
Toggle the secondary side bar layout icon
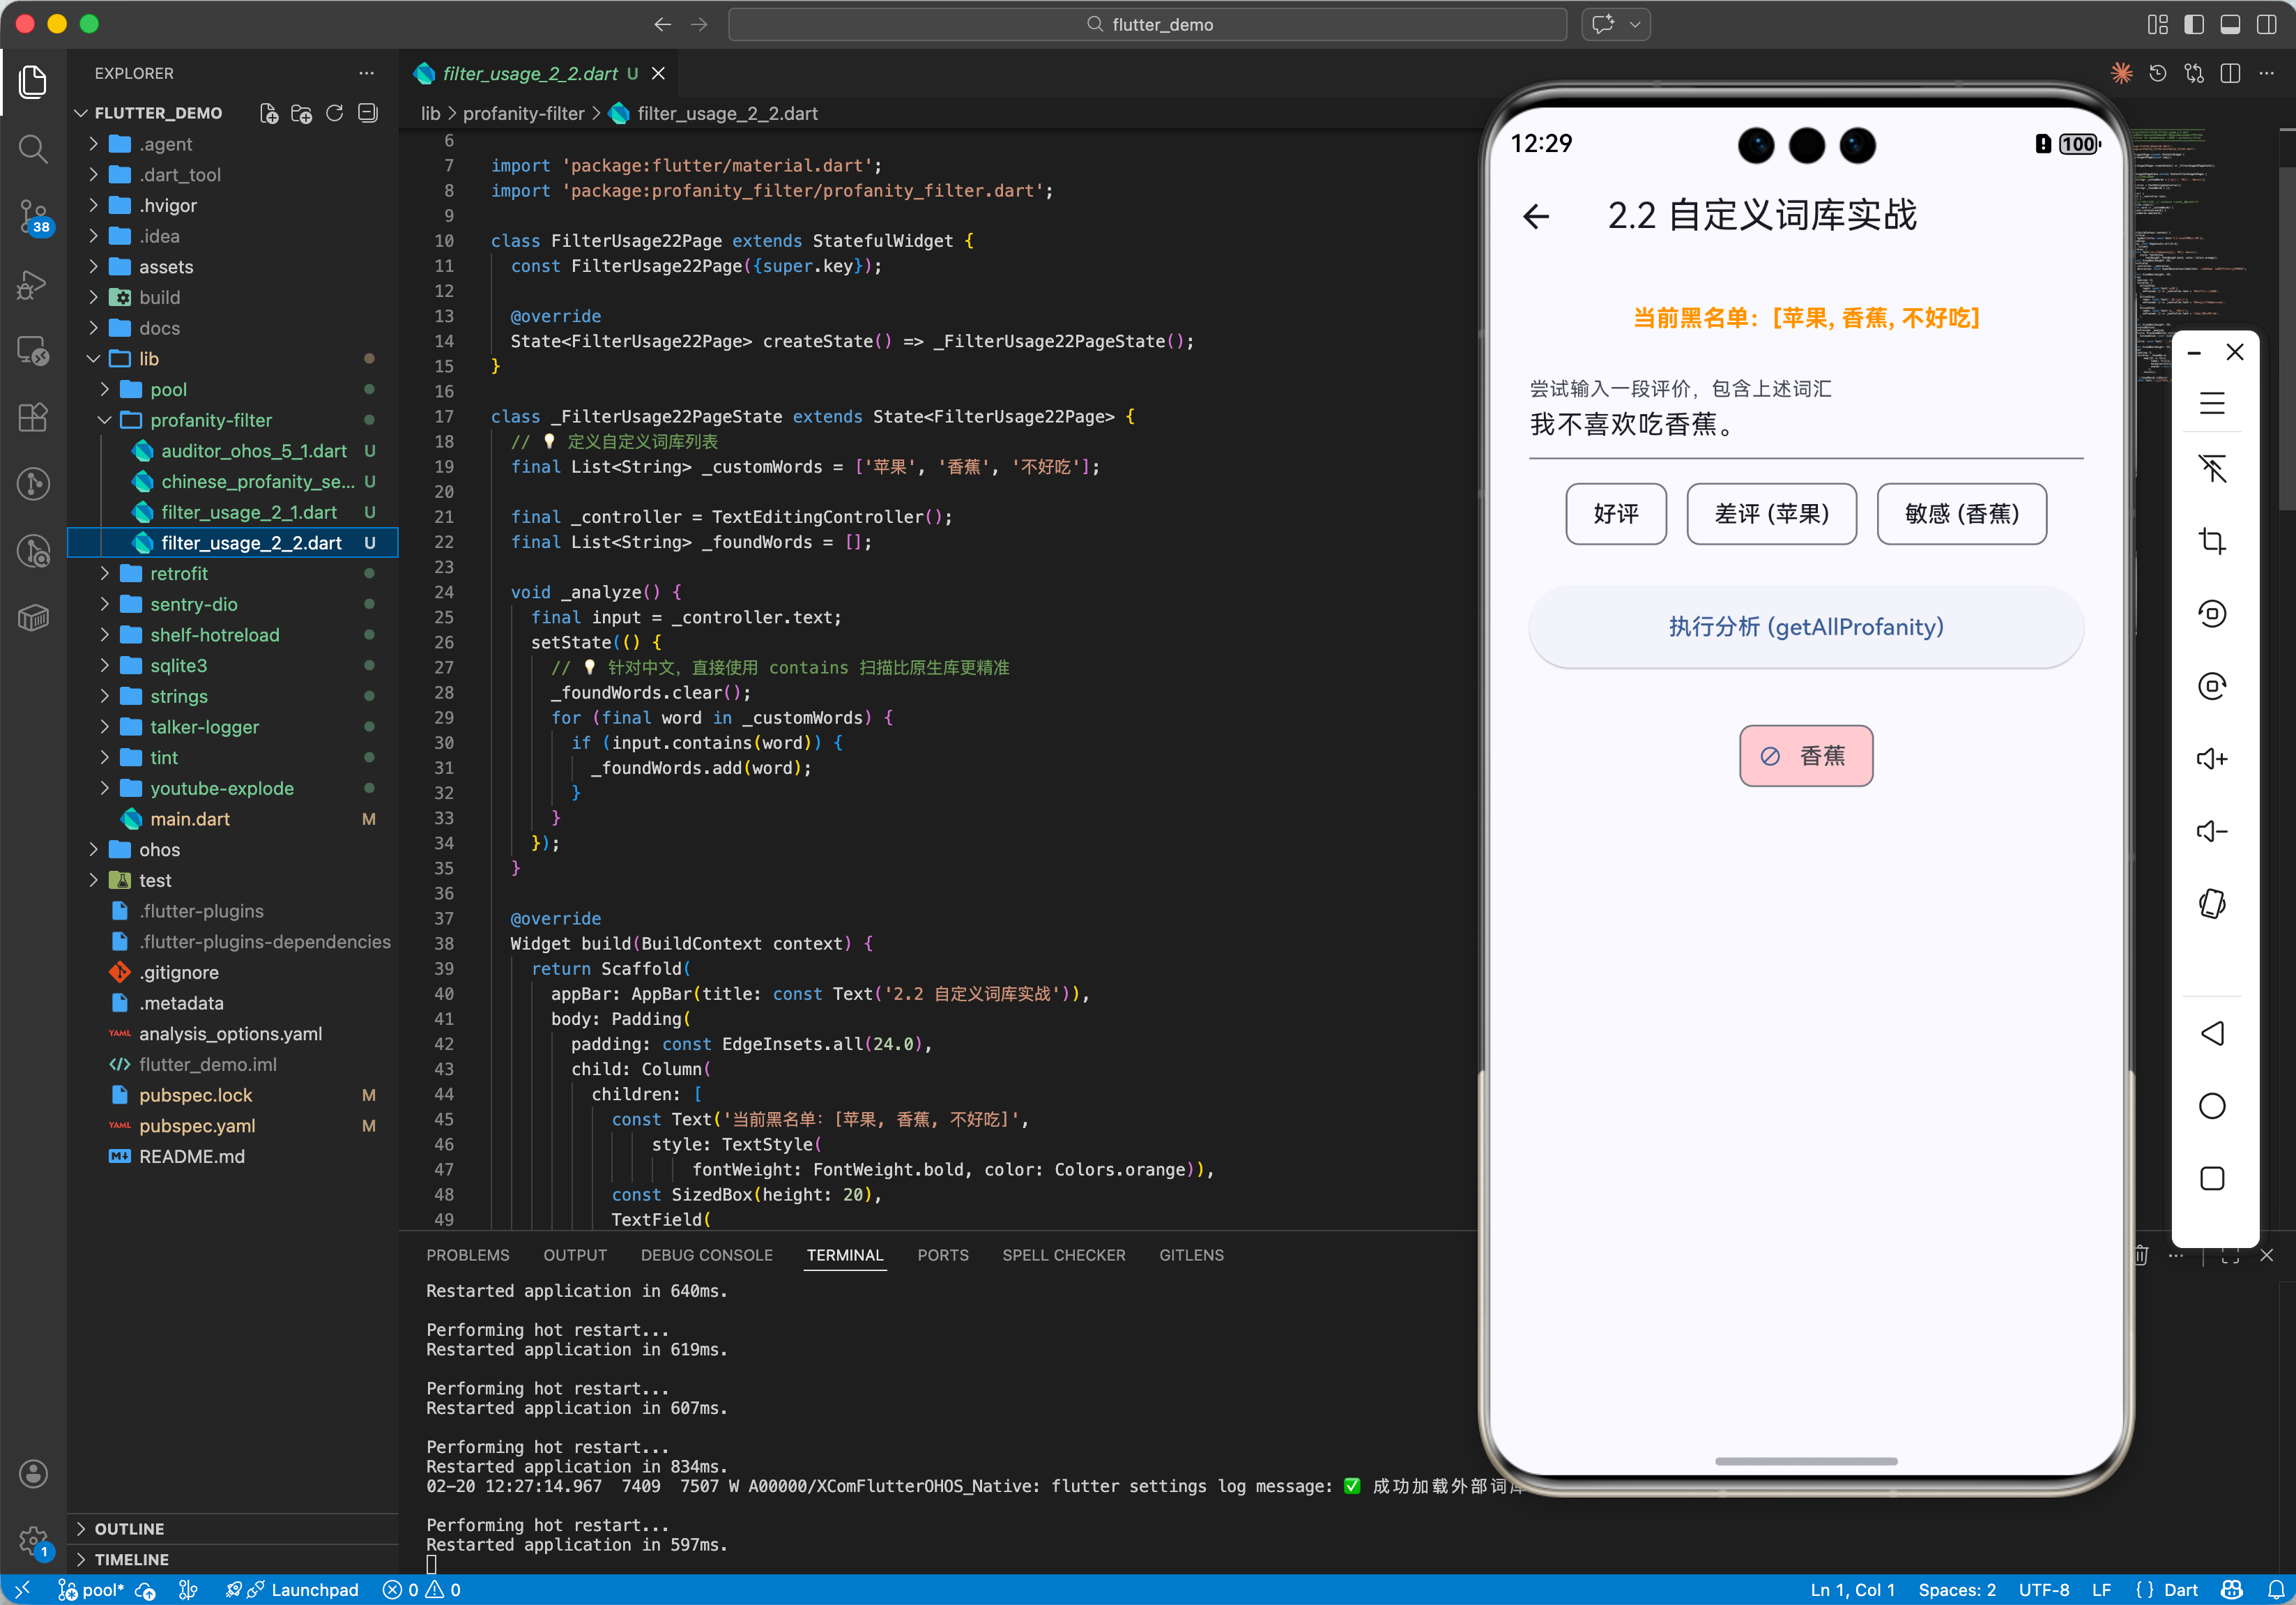coord(2267,24)
